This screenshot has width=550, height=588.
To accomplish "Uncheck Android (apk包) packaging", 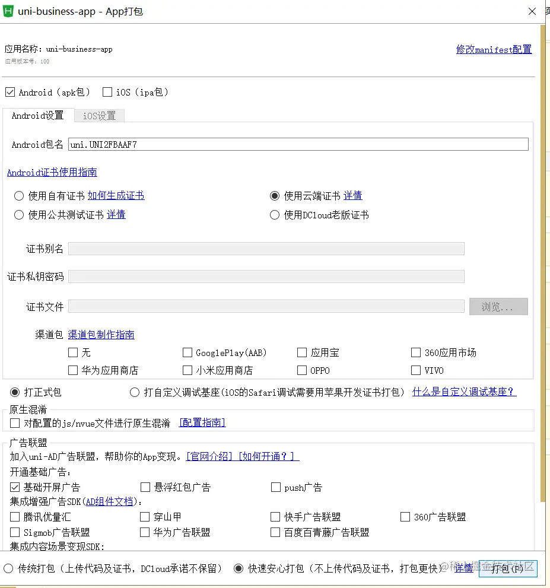I will pyautogui.click(x=9, y=92).
